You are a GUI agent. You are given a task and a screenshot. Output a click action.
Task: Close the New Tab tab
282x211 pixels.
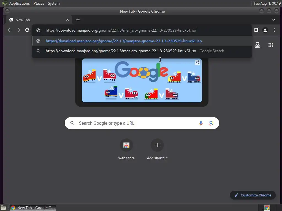67,20
